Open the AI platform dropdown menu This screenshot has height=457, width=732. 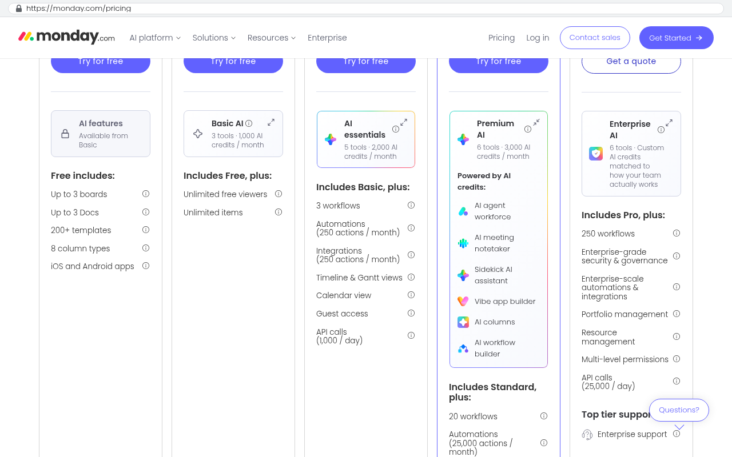tap(155, 38)
